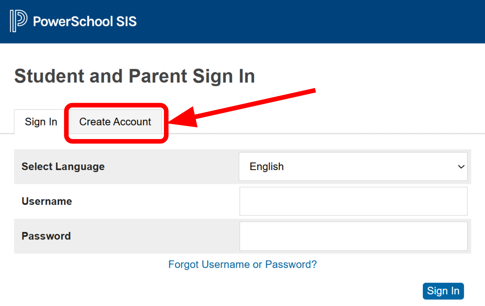The height and width of the screenshot is (306, 485).
Task: Switch to the Sign In tab
Action: click(x=41, y=122)
